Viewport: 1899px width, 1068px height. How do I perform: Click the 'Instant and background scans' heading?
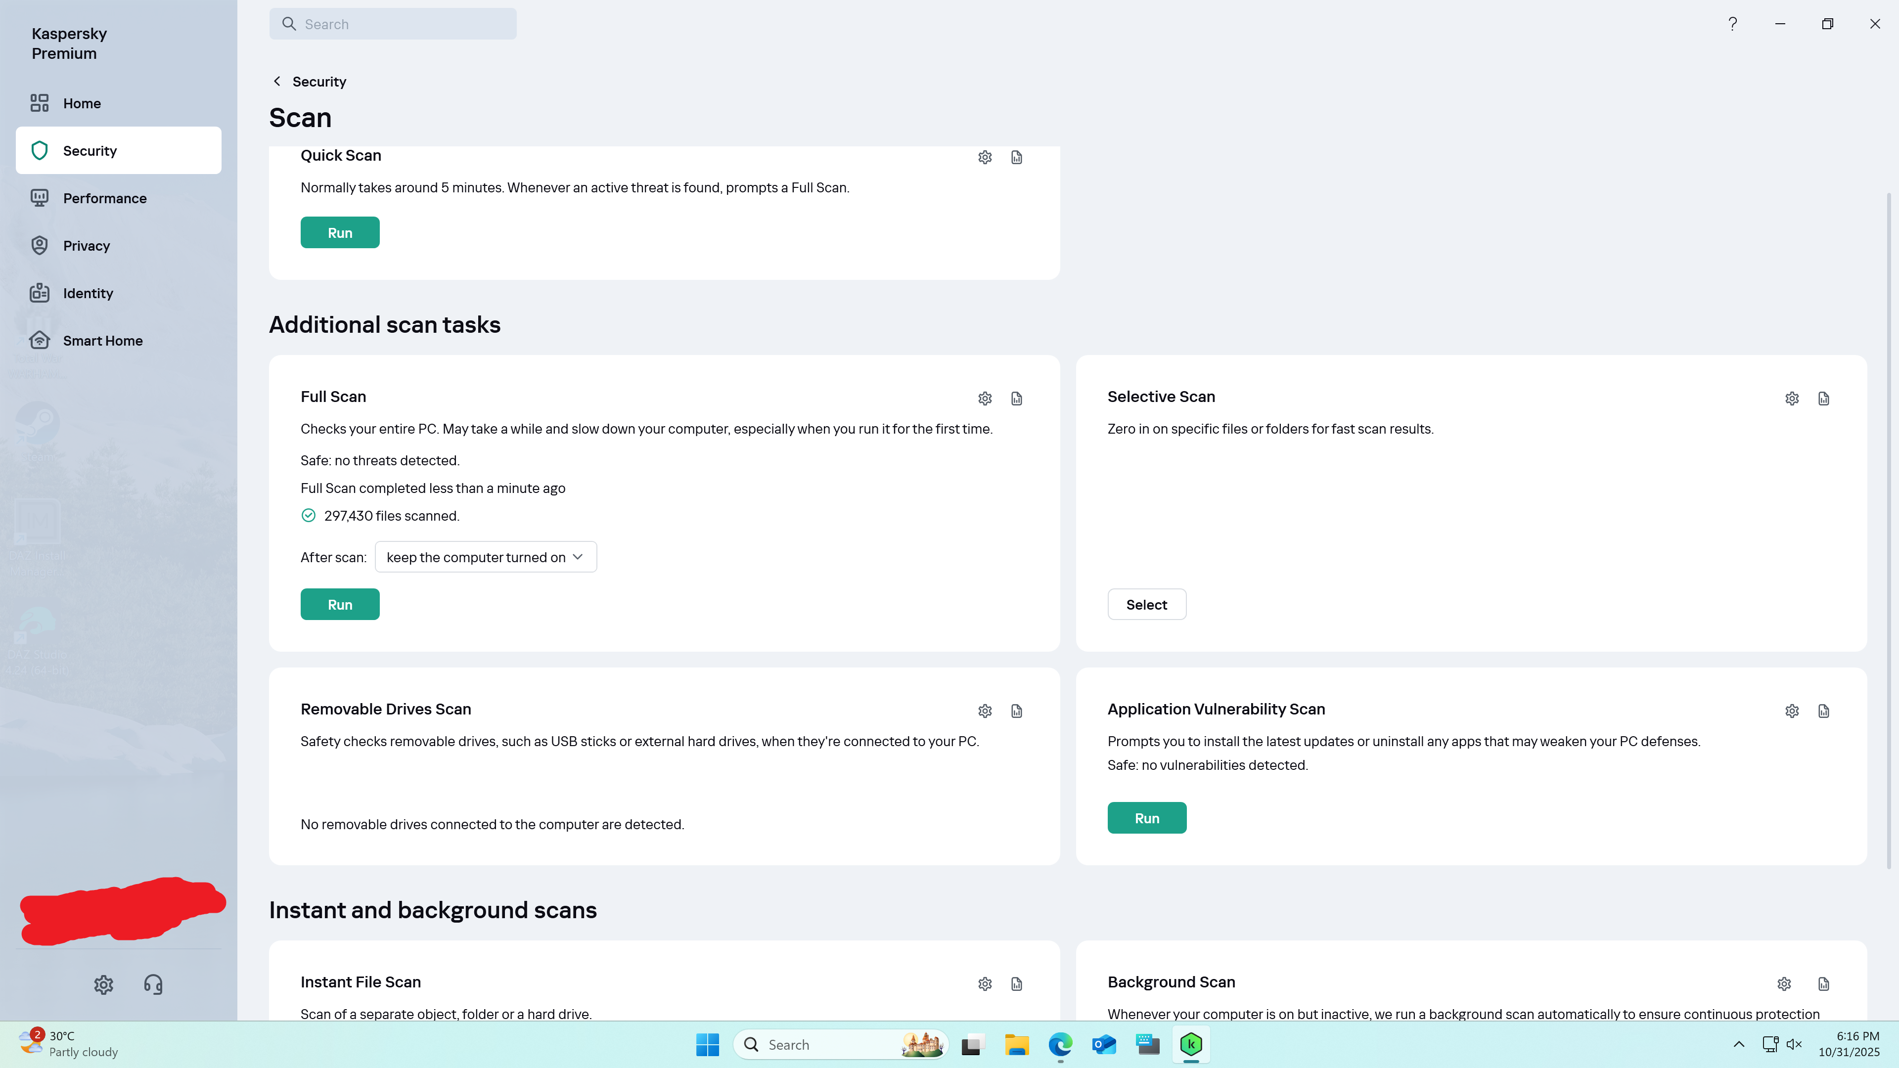pyautogui.click(x=433, y=910)
